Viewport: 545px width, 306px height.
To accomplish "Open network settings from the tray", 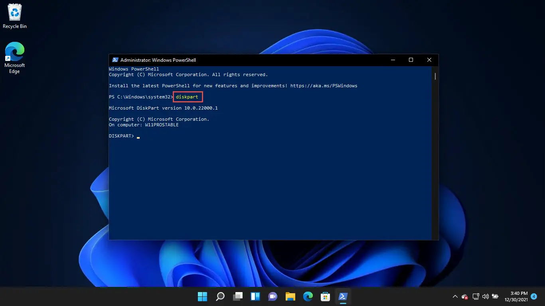I will coord(476,296).
